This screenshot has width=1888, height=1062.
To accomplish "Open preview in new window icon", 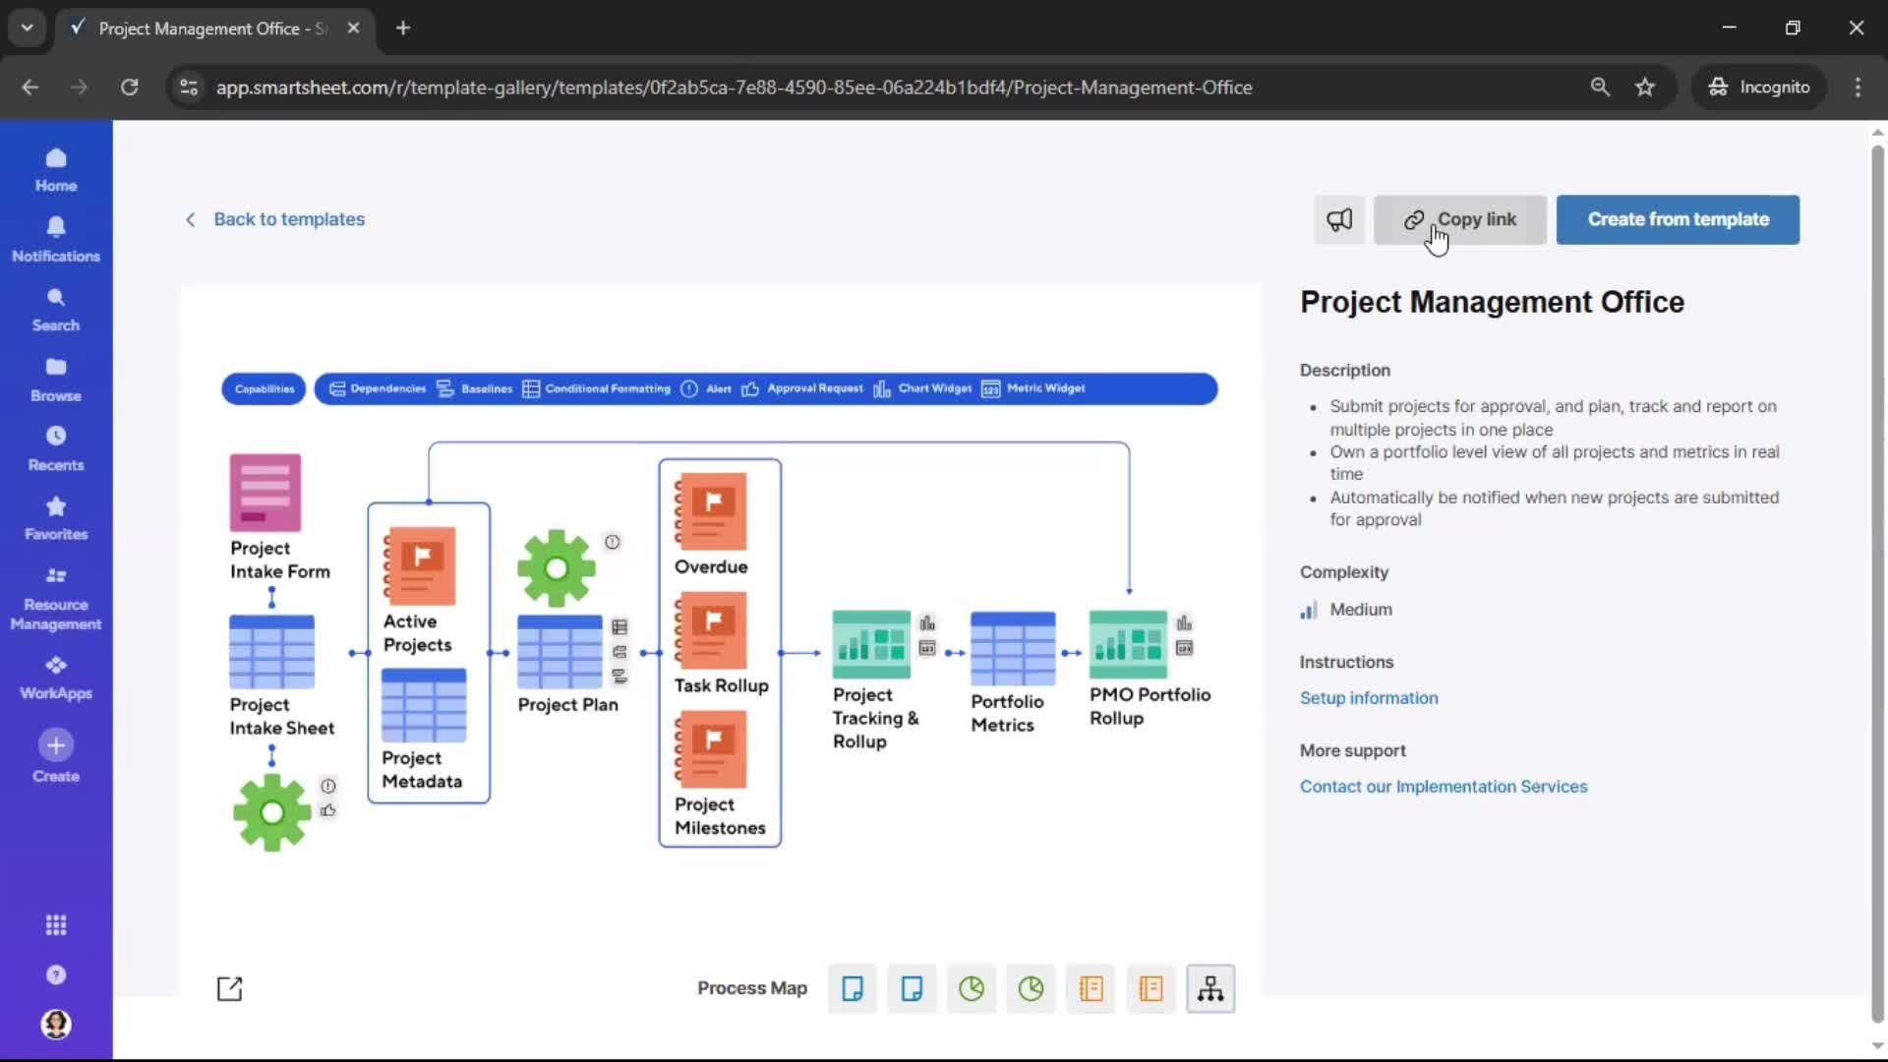I will pos(229,988).
